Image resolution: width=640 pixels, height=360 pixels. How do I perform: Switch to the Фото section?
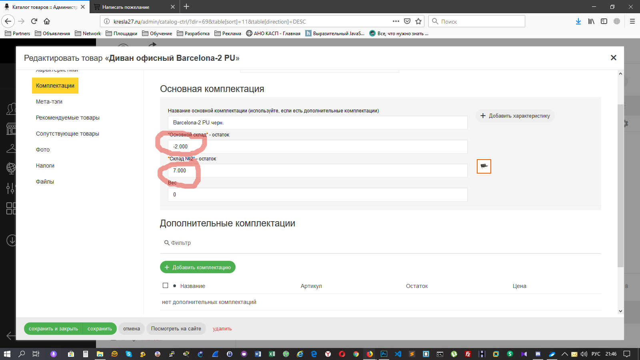43,150
